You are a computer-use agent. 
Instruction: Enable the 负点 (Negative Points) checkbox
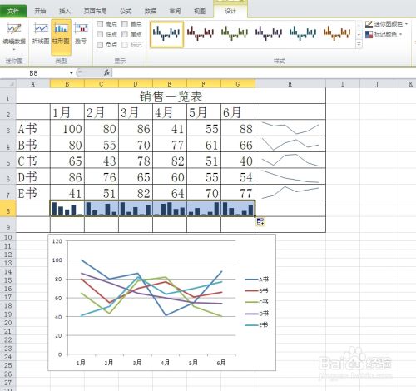click(100, 45)
